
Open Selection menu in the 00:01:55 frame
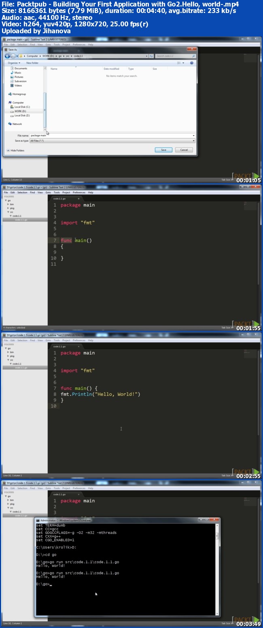pos(22,192)
